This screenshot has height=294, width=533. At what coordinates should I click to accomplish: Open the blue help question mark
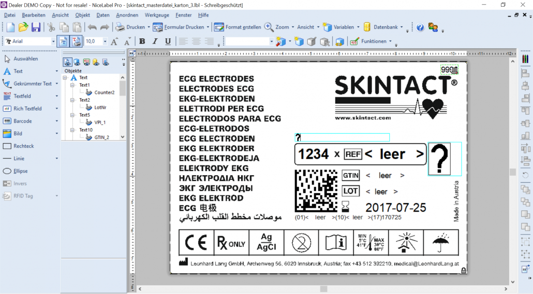[420, 27]
